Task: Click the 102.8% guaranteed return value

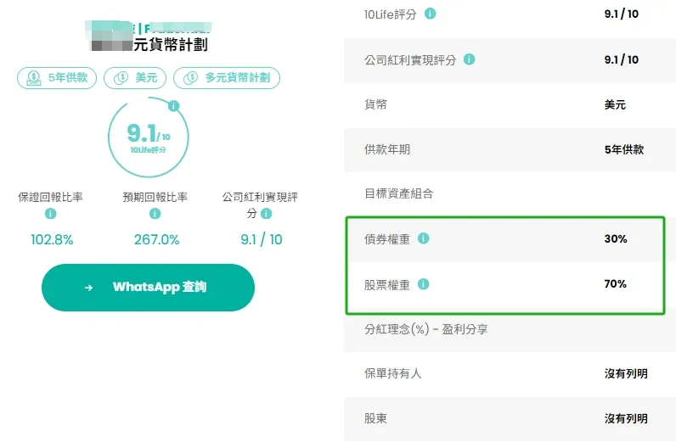Action: [52, 240]
